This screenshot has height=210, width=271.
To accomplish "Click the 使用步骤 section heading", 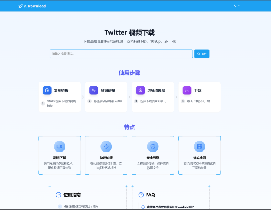I will (x=129, y=73).
